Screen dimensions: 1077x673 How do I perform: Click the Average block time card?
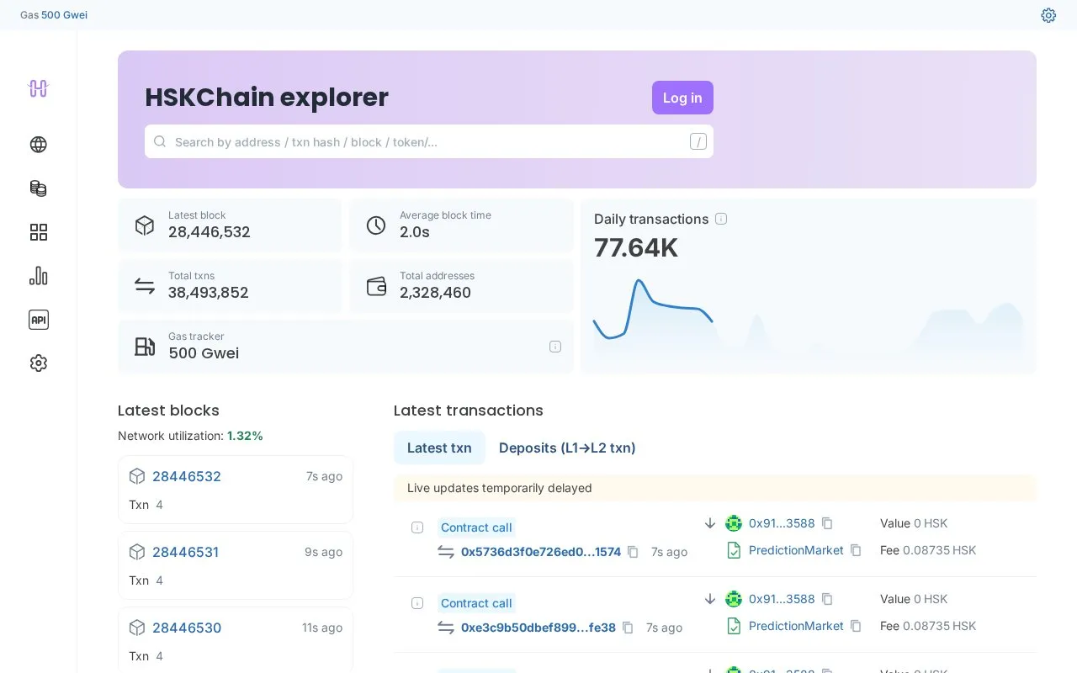coord(461,225)
